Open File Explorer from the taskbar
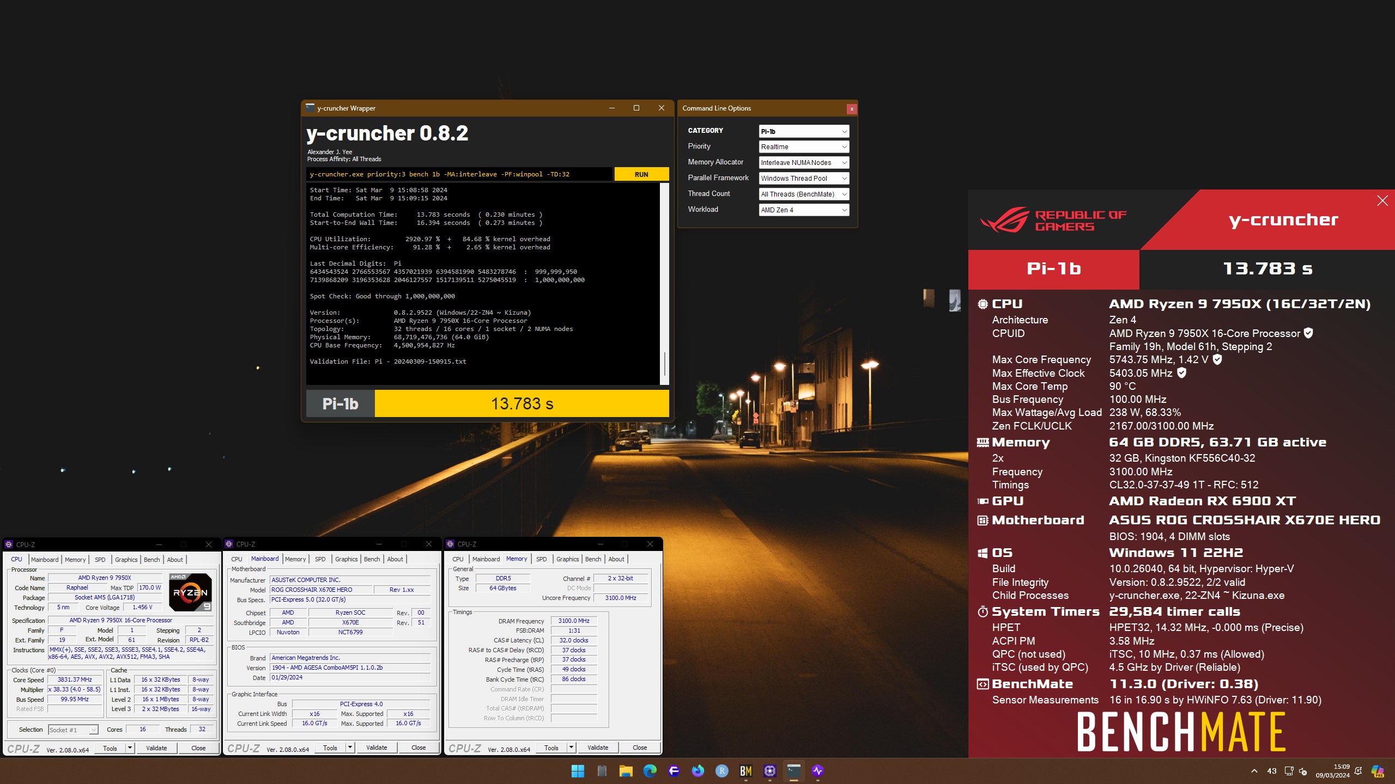The width and height of the screenshot is (1395, 784). pyautogui.click(x=626, y=771)
